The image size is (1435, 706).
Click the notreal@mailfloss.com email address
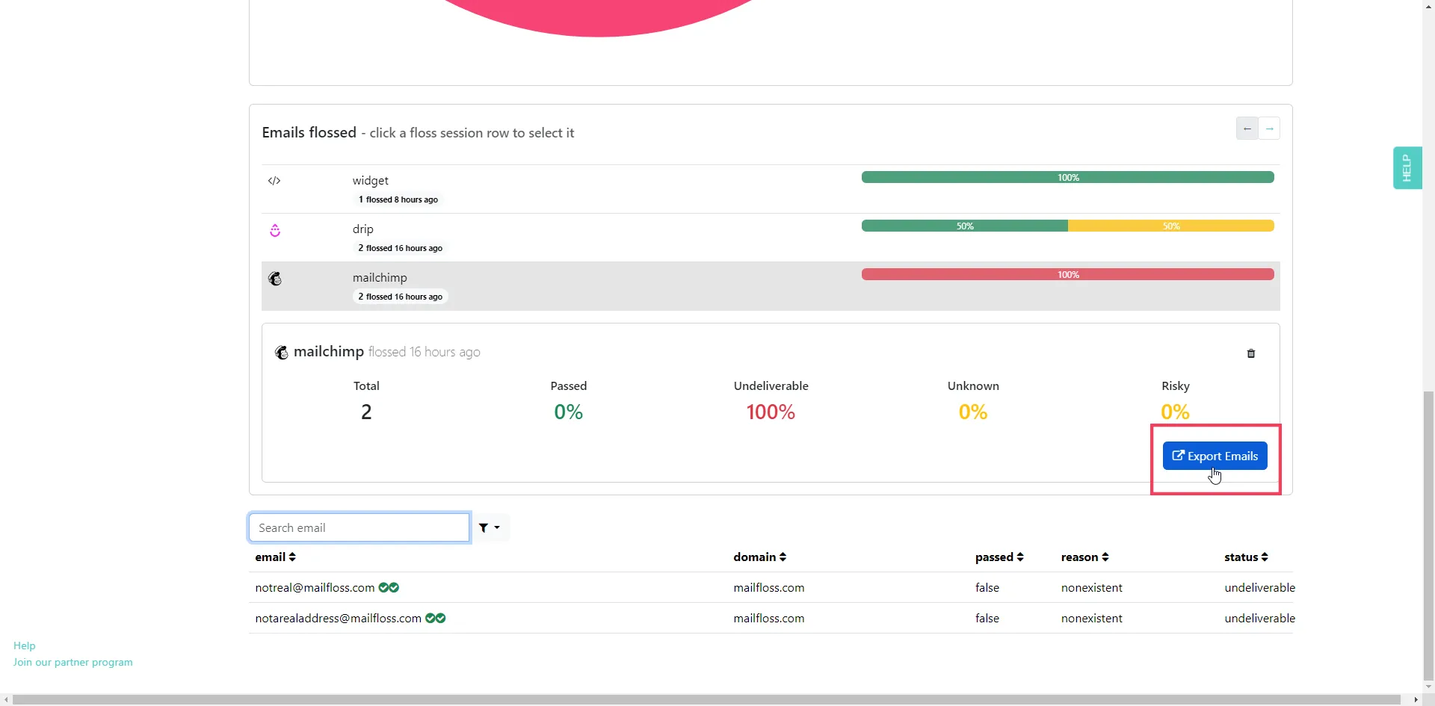click(x=315, y=588)
